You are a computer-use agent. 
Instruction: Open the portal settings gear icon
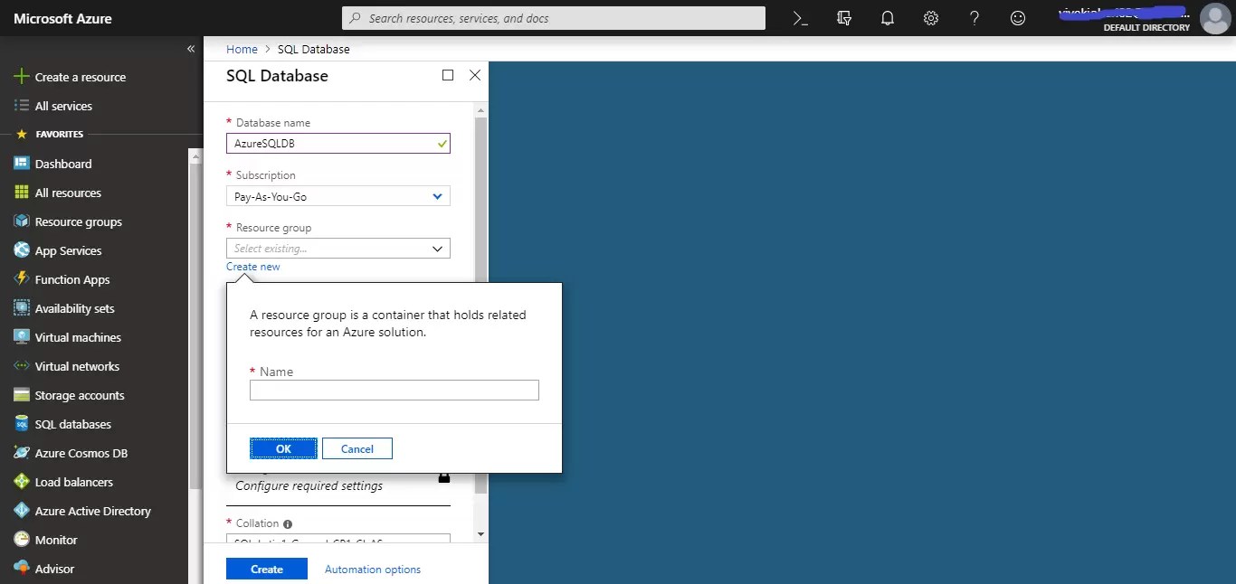point(930,18)
